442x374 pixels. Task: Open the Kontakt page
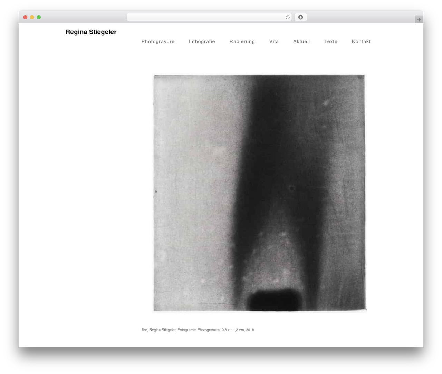point(361,41)
